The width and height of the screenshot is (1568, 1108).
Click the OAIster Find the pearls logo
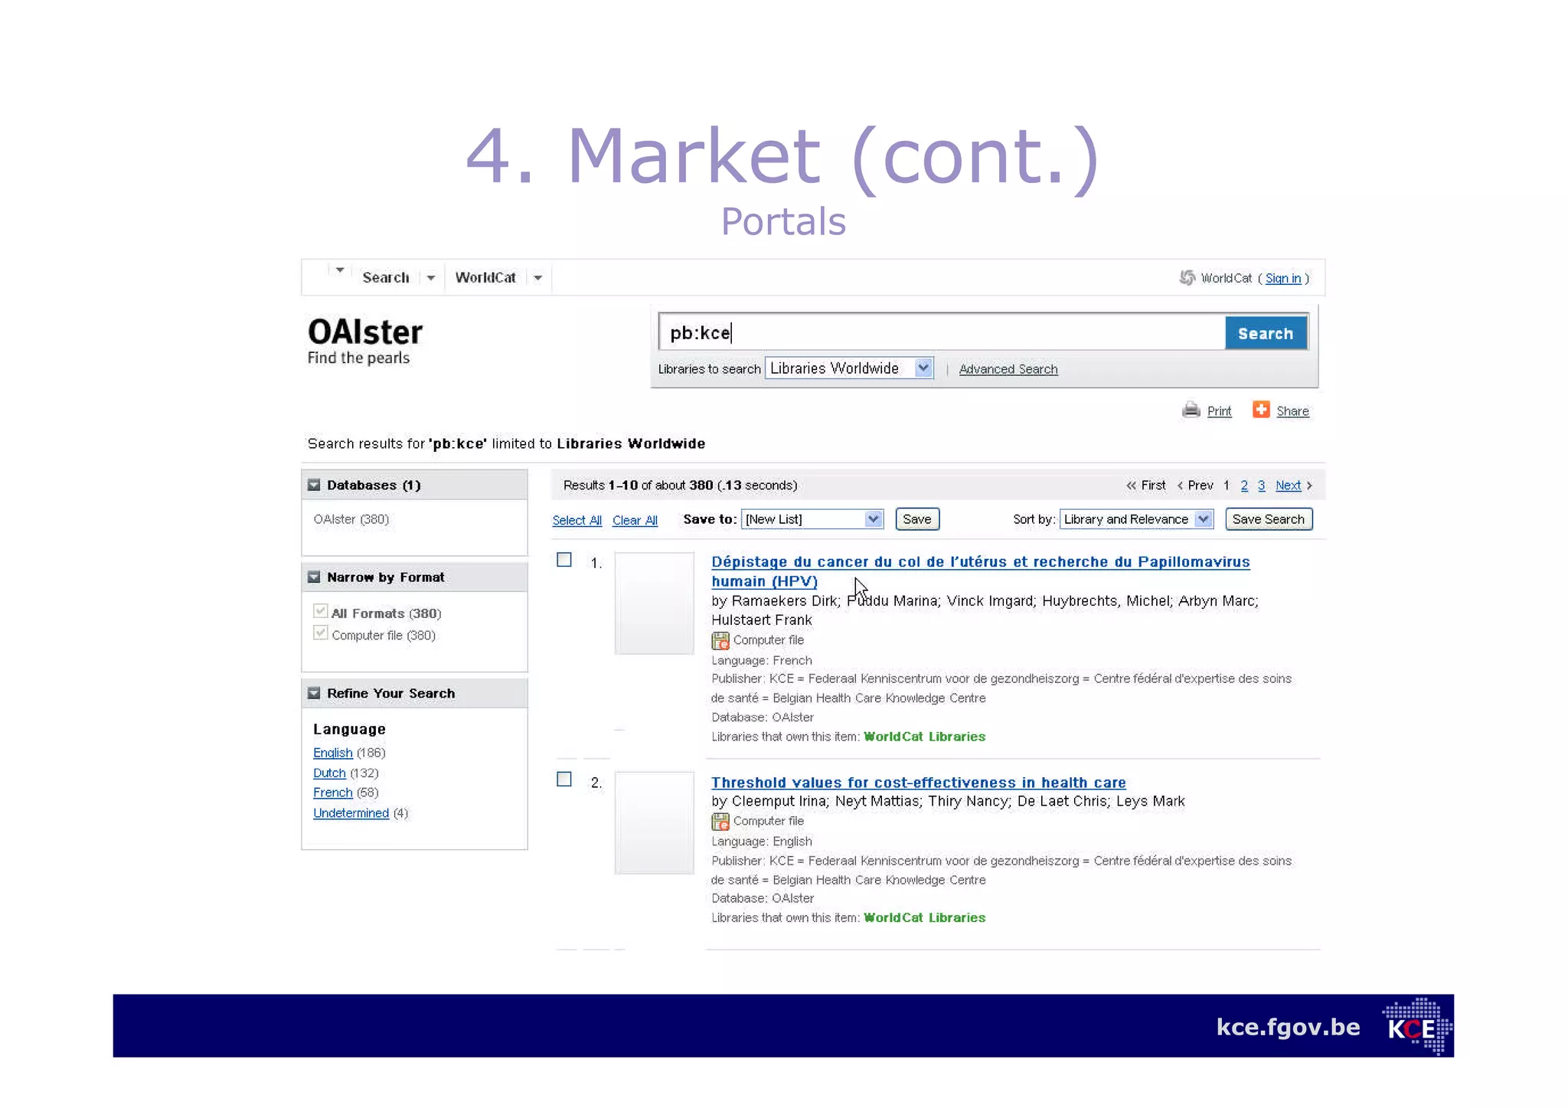tap(364, 342)
